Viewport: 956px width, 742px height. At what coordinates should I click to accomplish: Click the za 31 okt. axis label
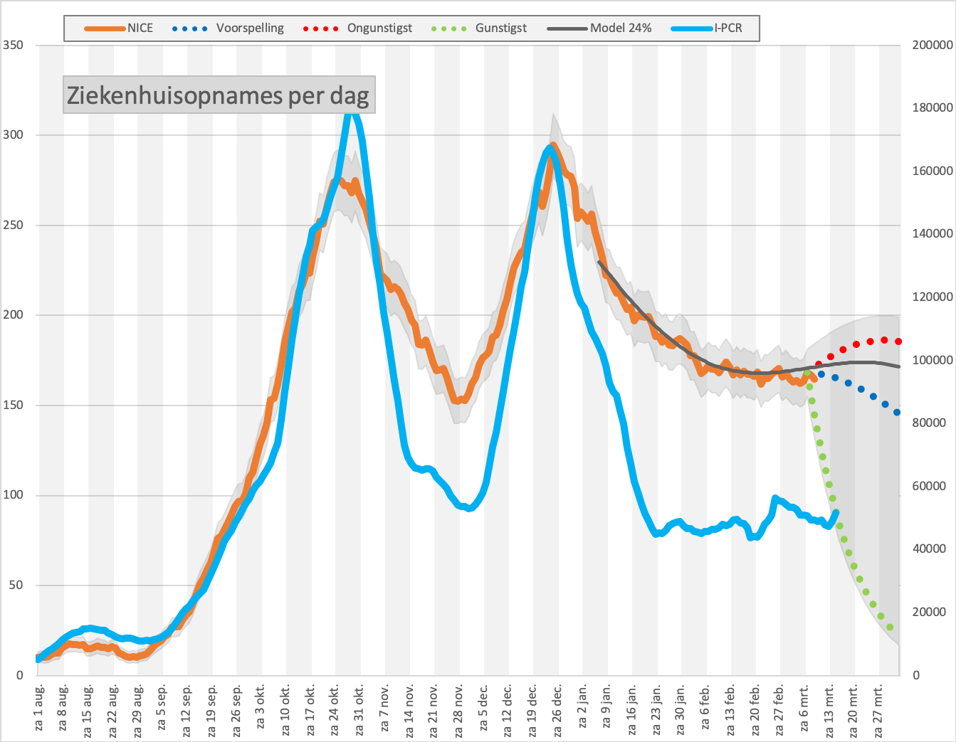[x=361, y=708]
